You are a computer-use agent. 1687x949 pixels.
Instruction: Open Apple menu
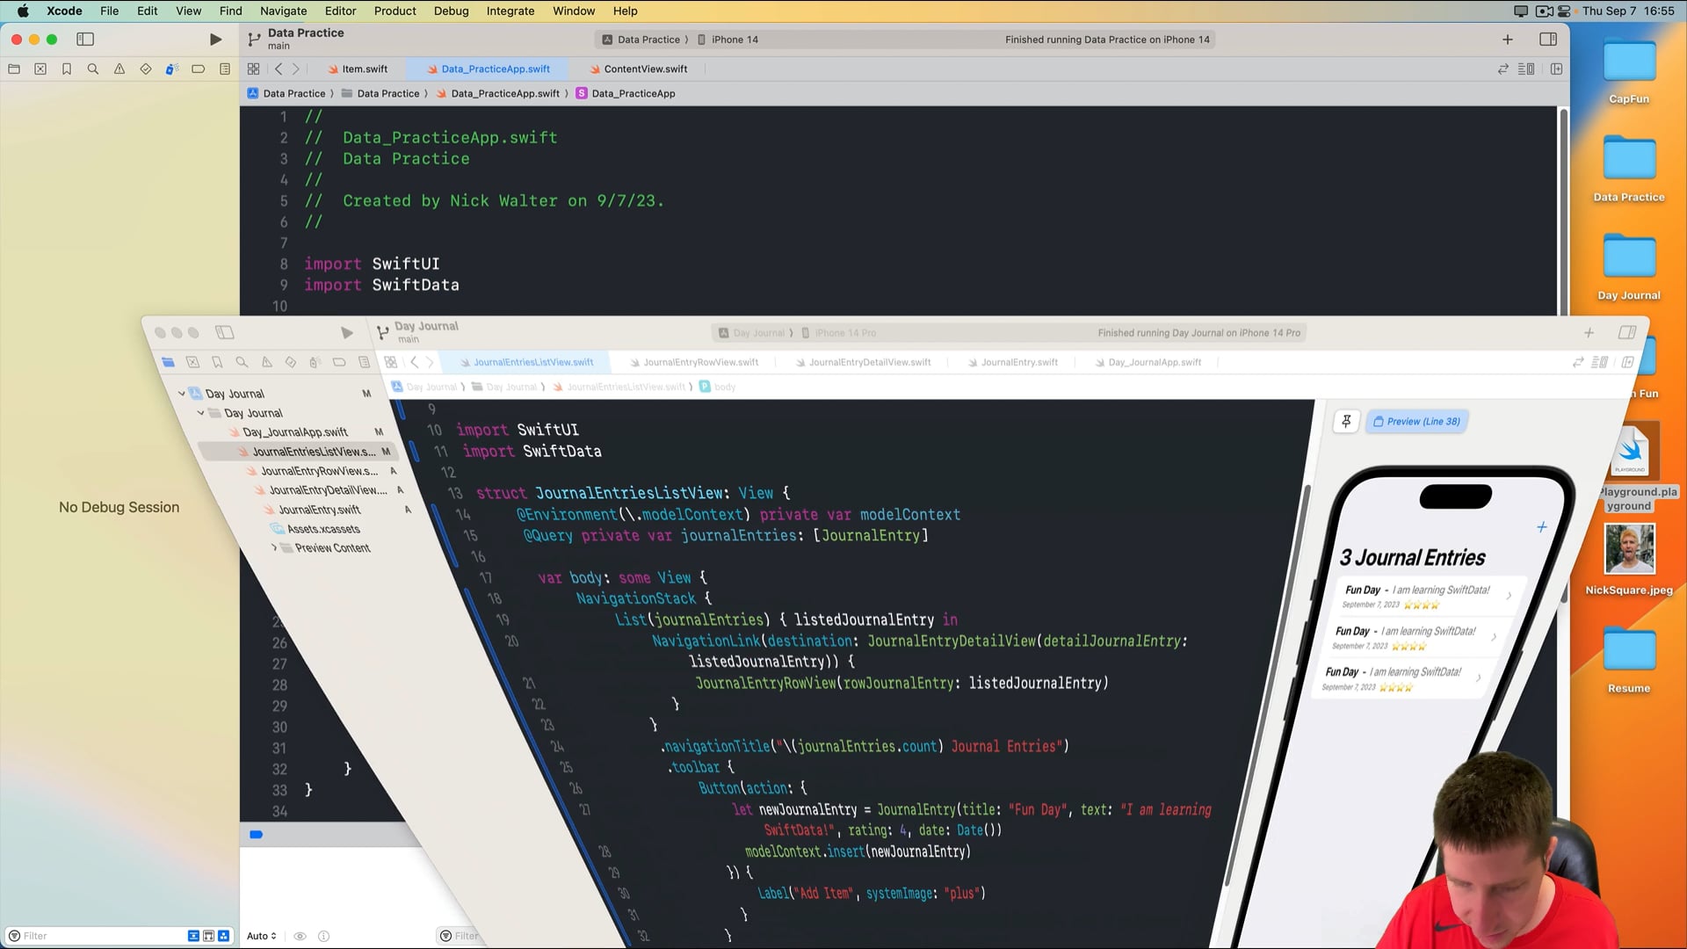(23, 11)
